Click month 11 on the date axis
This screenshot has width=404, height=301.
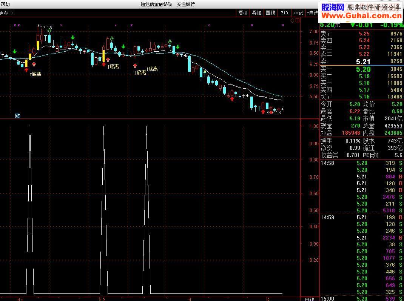point(21,299)
